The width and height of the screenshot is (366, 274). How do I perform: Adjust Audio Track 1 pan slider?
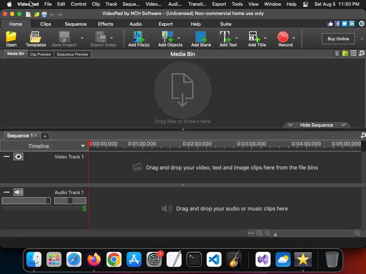[70, 201]
